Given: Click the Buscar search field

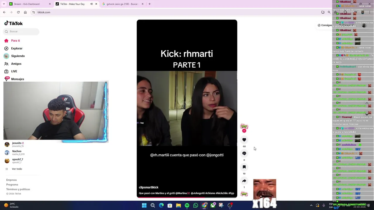Looking at the screenshot, I should (x=21, y=32).
